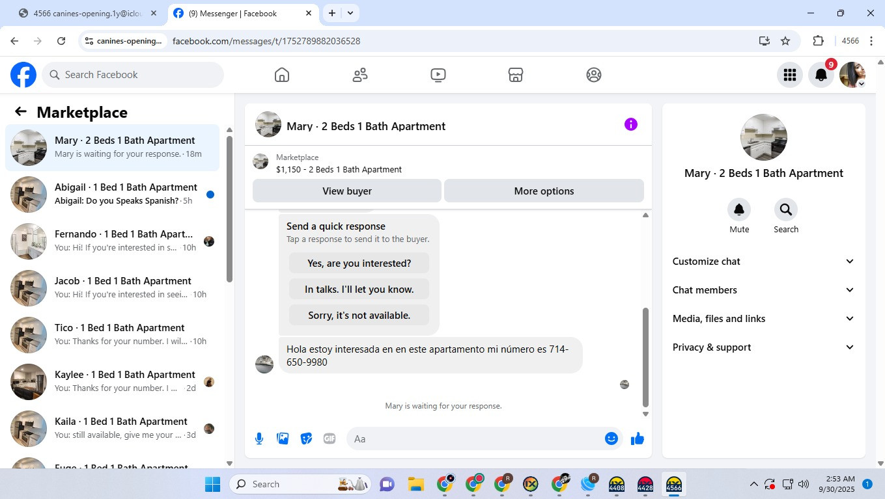This screenshot has width=885, height=499.
Task: Click the conversation list scrollbar
Action: coord(229,208)
